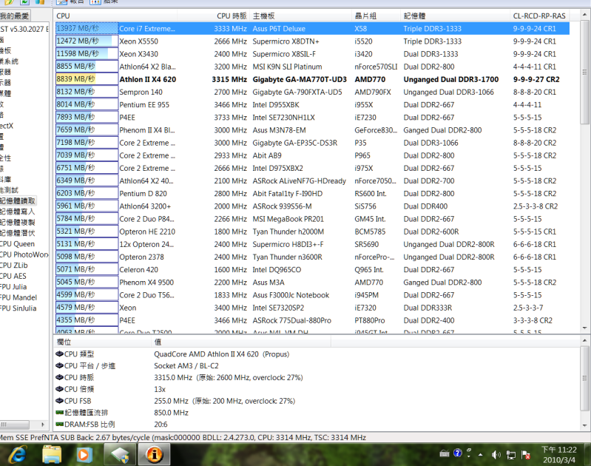Image resolution: width=591 pixels, height=466 pixels.
Task: Click the volume speaker tray icon
Action: [496, 454]
